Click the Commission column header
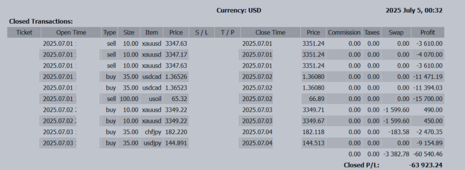This screenshot has height=170, width=465. (x=344, y=33)
